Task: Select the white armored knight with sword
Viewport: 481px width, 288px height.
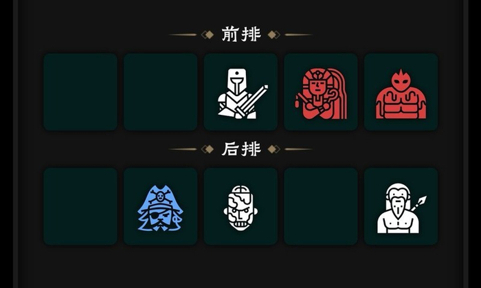Action: pos(240,92)
